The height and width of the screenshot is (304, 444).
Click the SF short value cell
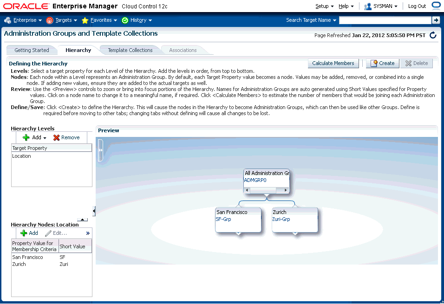click(x=63, y=257)
